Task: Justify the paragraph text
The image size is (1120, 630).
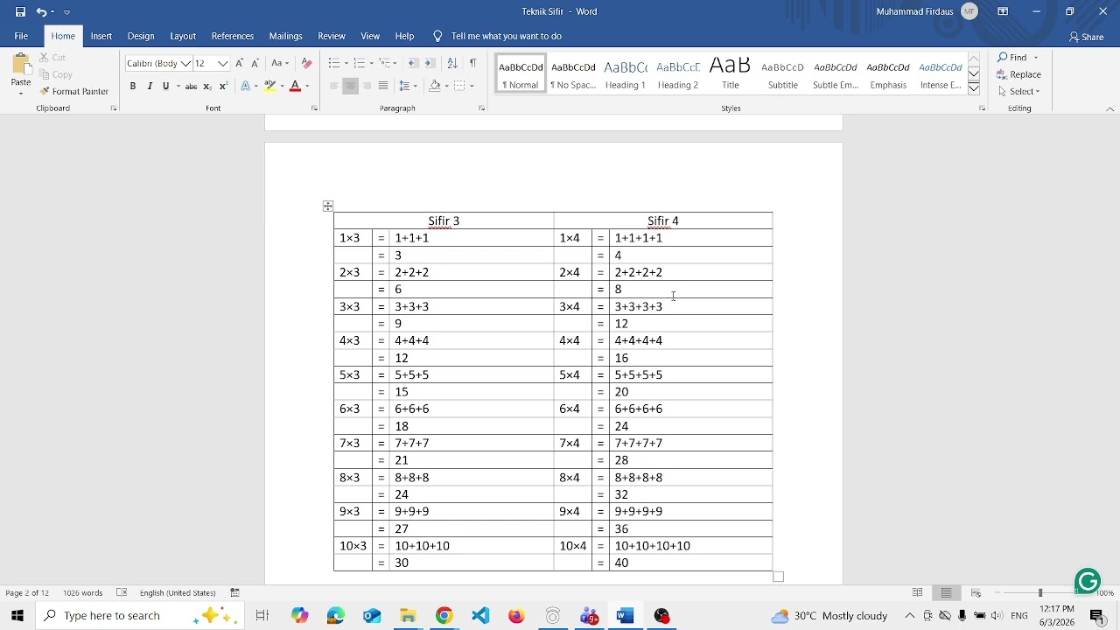Action: coord(382,86)
